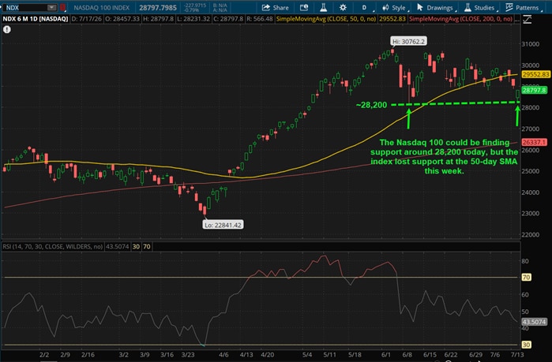Click the yellow 29552.83 price axis tag
Viewport: 552px width, 362px height.
click(535, 74)
